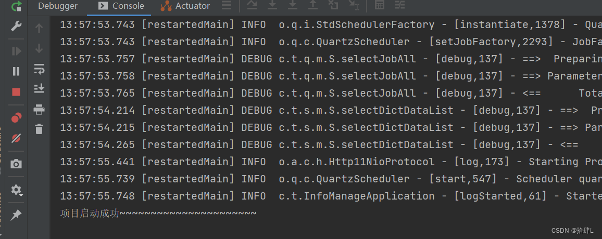Take thread dump with camera icon
The width and height of the screenshot is (602, 239).
[x=16, y=164]
